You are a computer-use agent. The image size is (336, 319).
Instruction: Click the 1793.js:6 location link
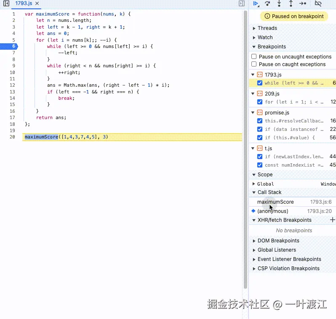(321, 202)
